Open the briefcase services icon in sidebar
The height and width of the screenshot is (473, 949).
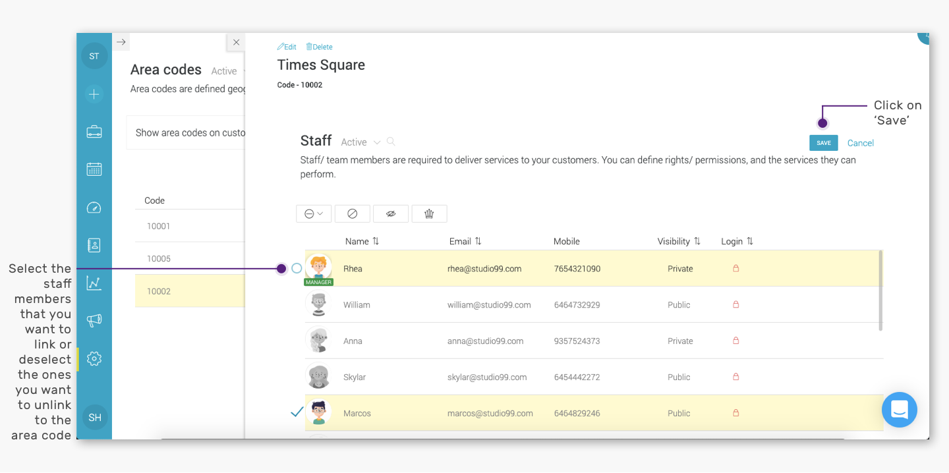tap(94, 132)
